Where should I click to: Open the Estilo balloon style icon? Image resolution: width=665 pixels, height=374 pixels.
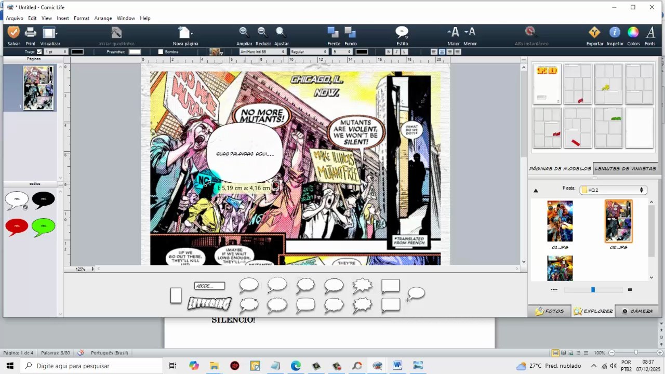click(402, 32)
